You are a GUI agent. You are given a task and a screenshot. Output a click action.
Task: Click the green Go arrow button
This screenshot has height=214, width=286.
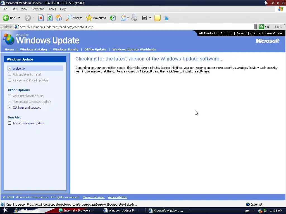coord(261,27)
